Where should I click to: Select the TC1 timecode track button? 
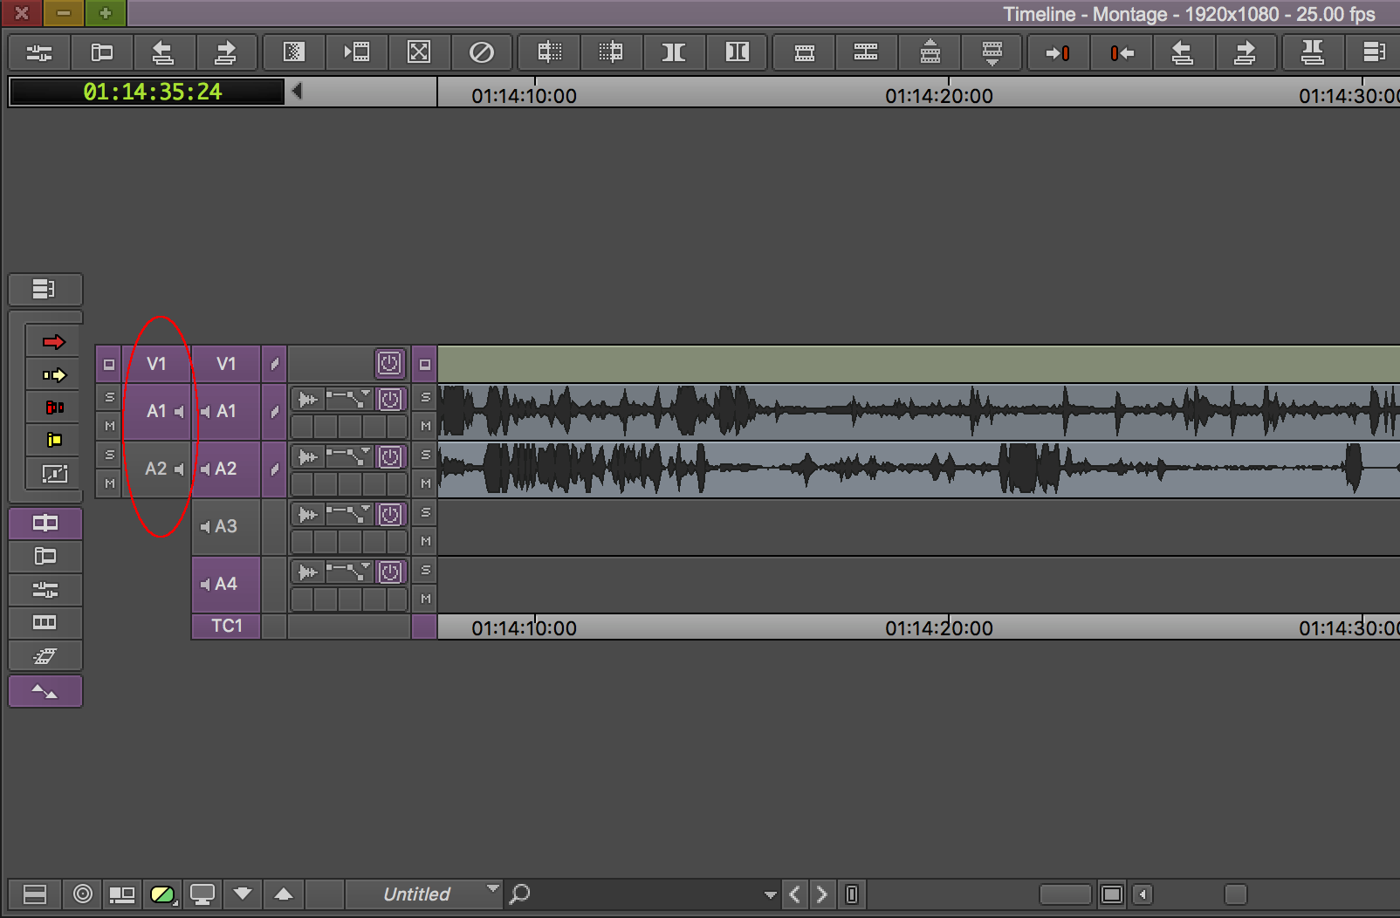coord(226,626)
